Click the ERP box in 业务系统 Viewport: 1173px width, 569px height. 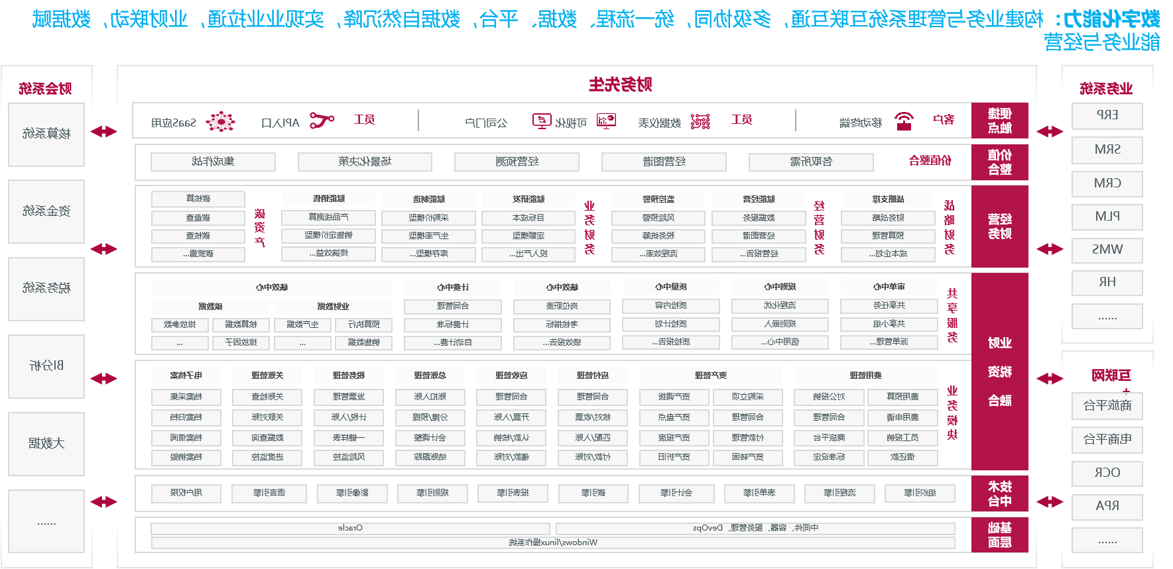(x=1107, y=115)
